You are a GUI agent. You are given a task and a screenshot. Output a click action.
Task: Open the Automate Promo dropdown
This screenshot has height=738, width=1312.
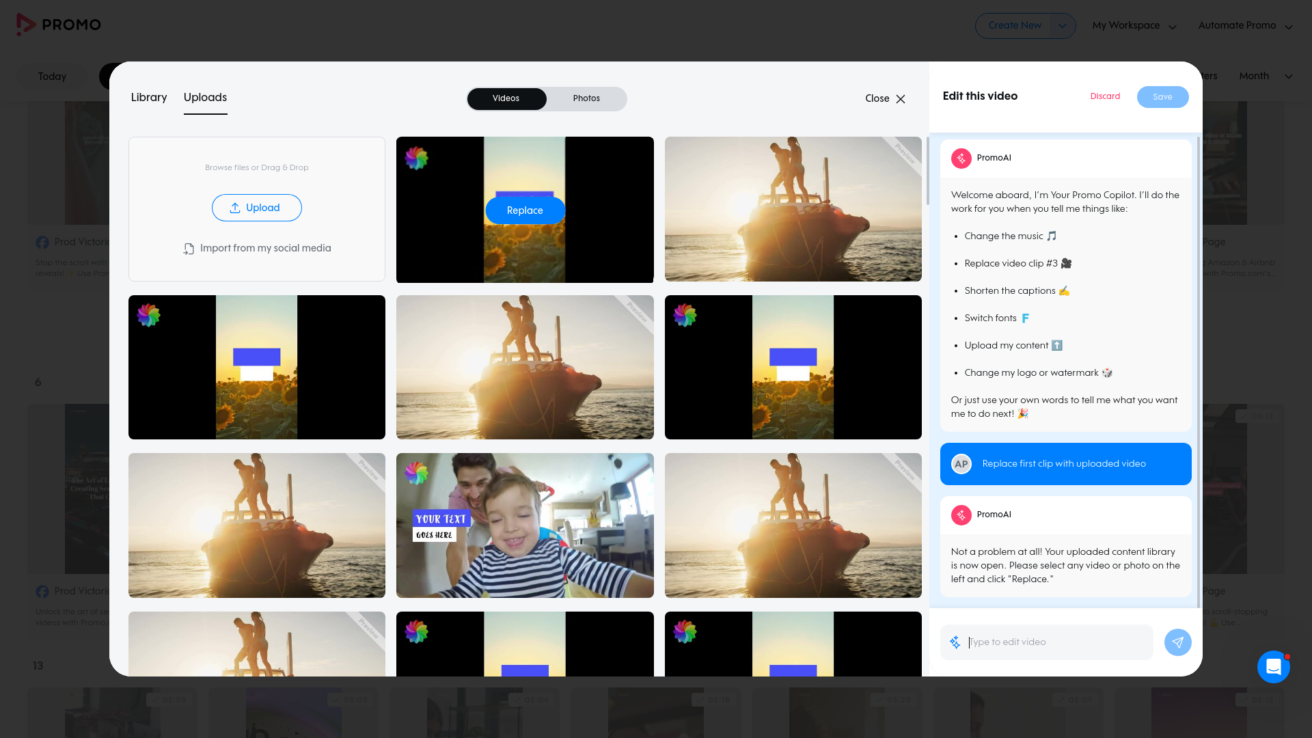click(x=1245, y=26)
